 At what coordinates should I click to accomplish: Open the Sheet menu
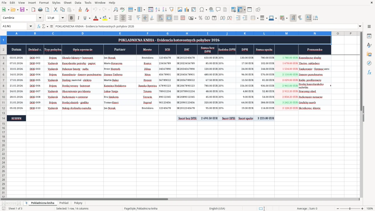pyautogui.click(x=67, y=3)
